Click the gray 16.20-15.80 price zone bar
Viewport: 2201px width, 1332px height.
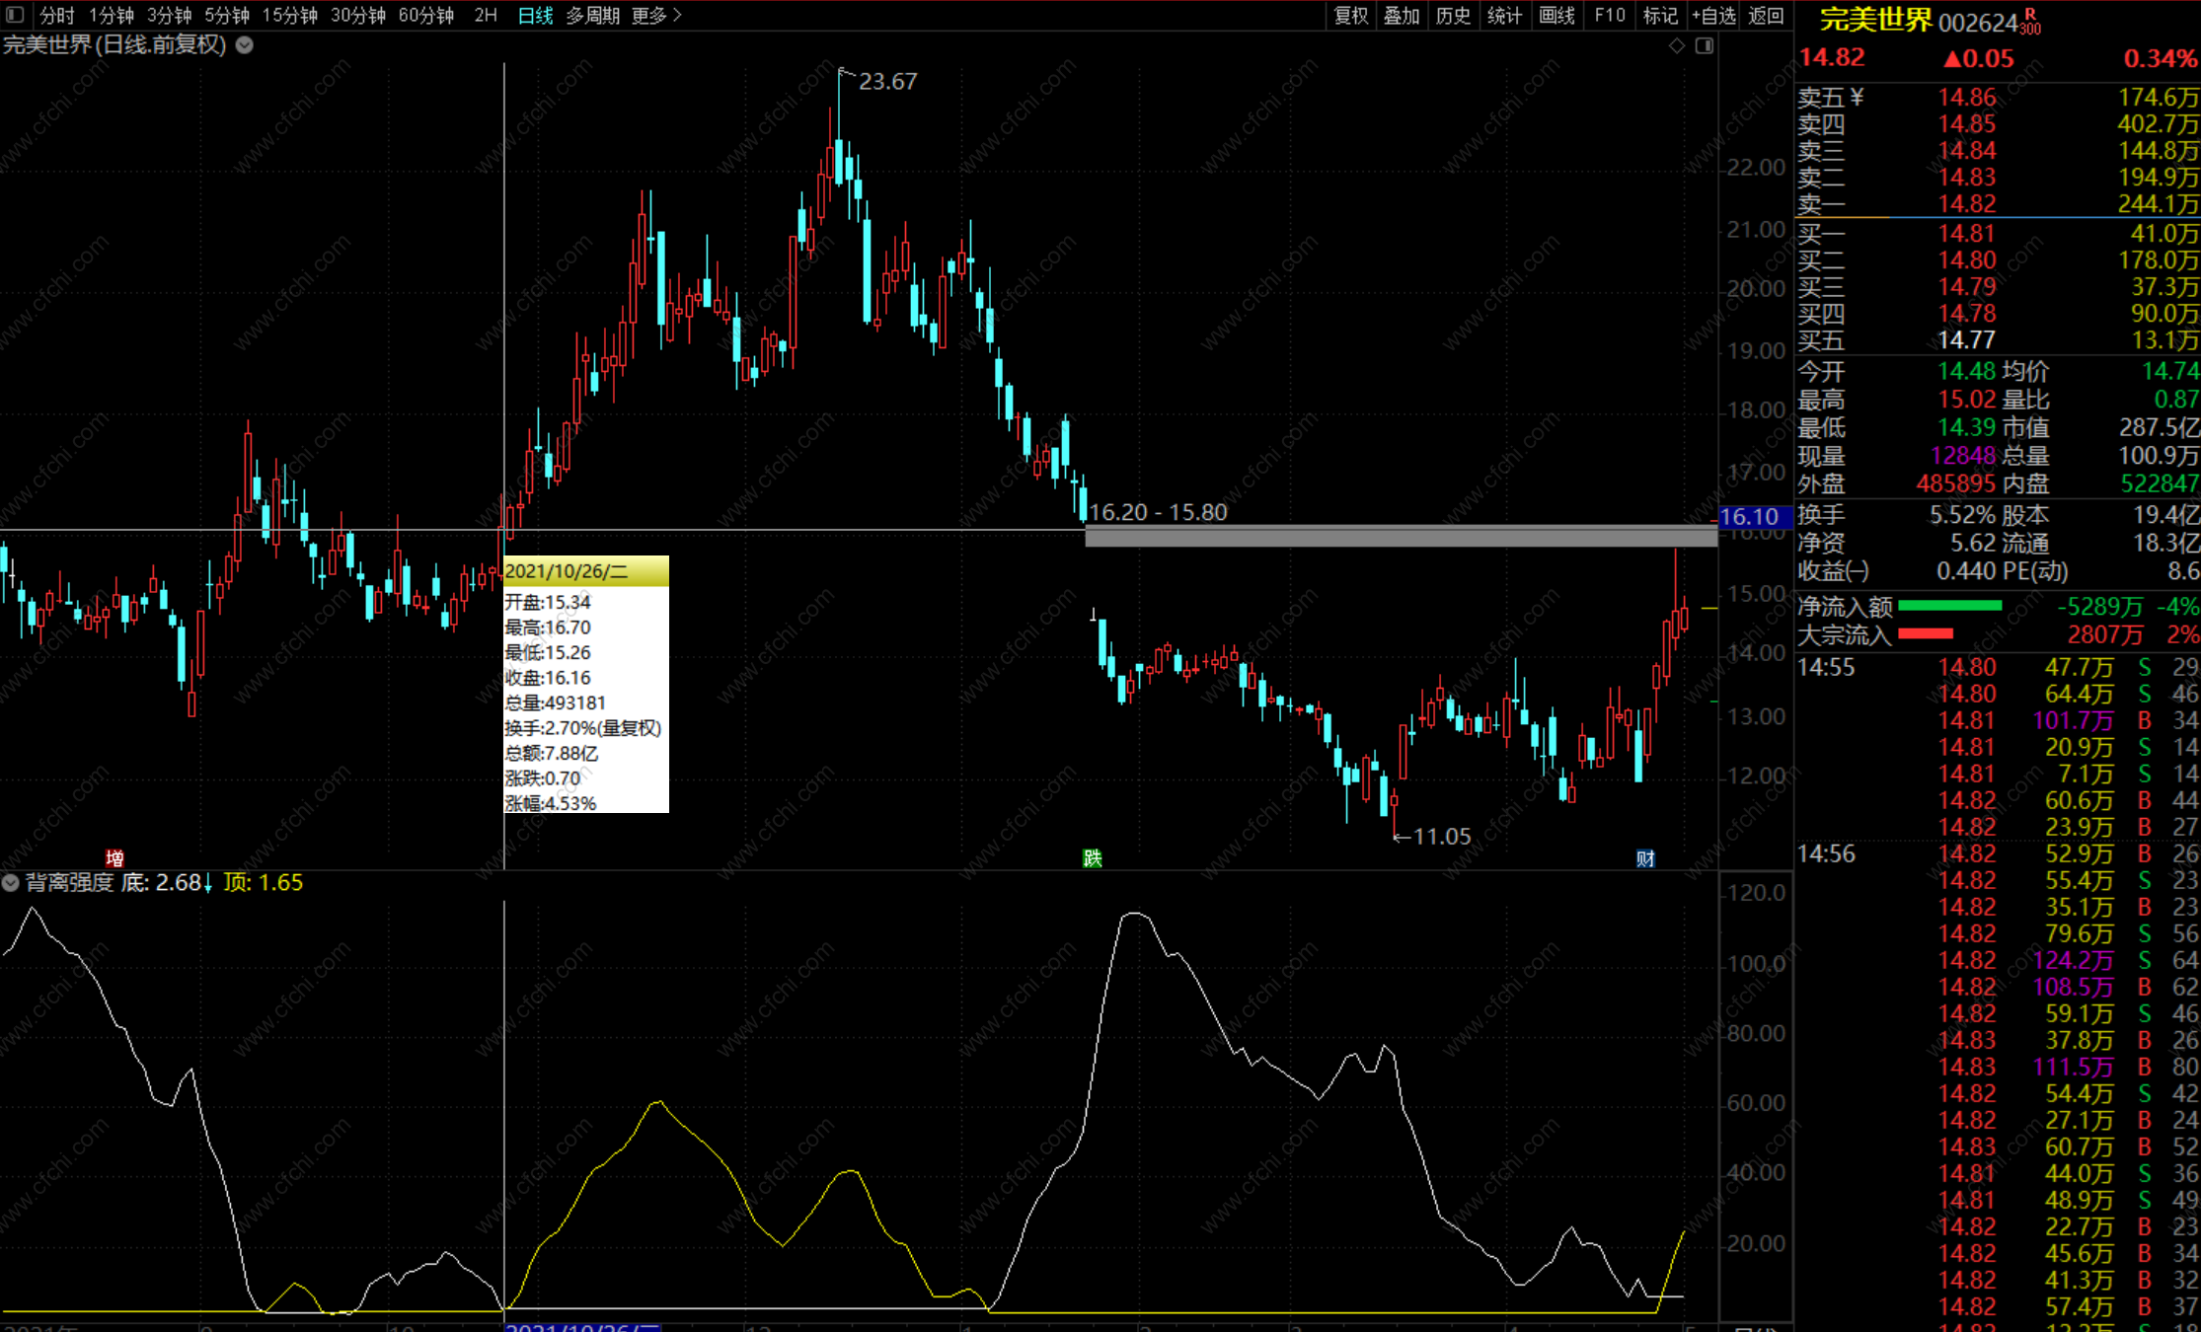[x=1400, y=536]
